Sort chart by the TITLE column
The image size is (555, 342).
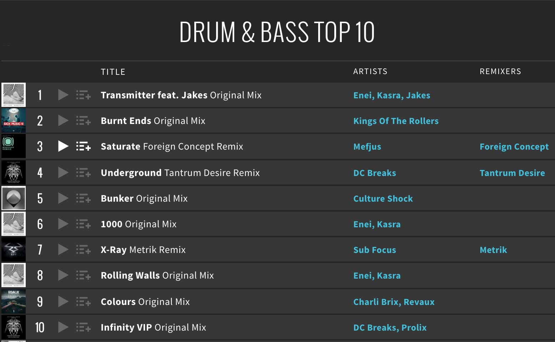113,71
